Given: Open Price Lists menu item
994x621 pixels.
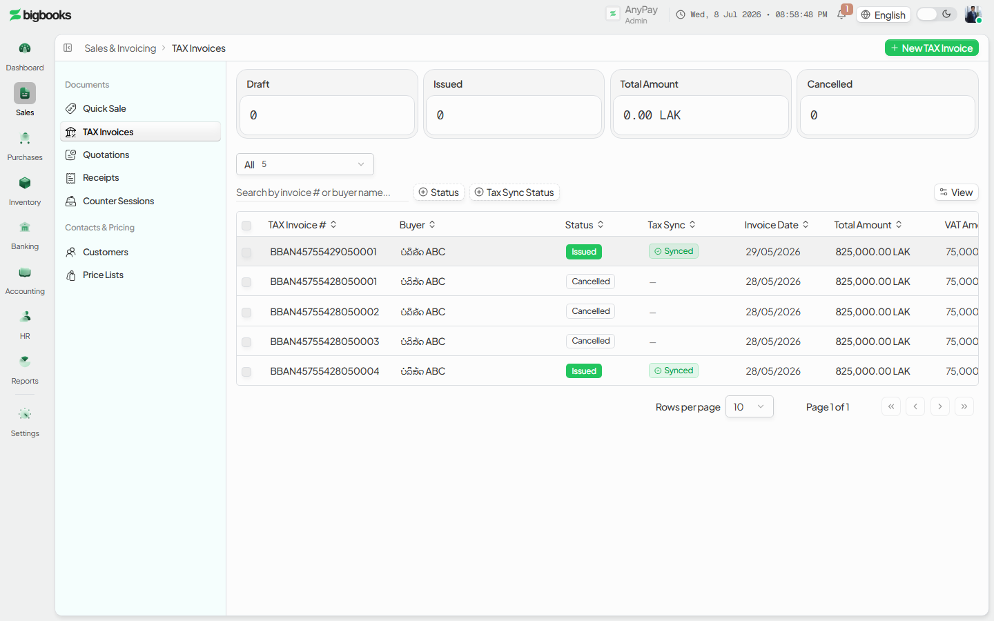Looking at the screenshot, I should (141, 275).
